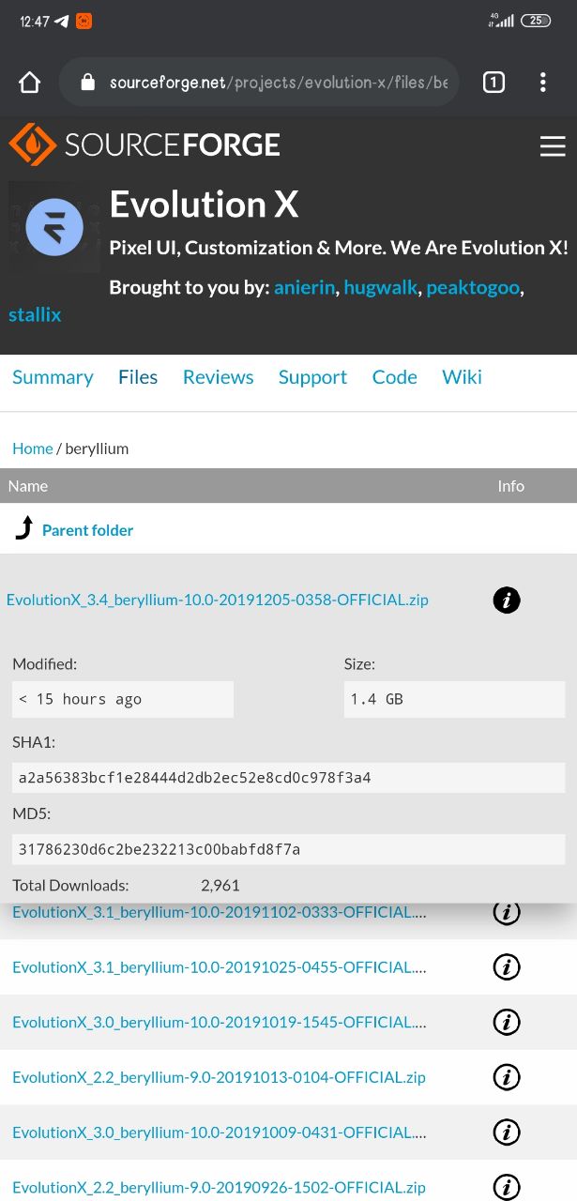This screenshot has width=577, height=1201.
Task: Select the SHA1 hash value field
Action: pos(289,778)
